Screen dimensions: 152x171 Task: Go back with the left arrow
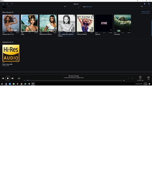[x=7, y=4]
